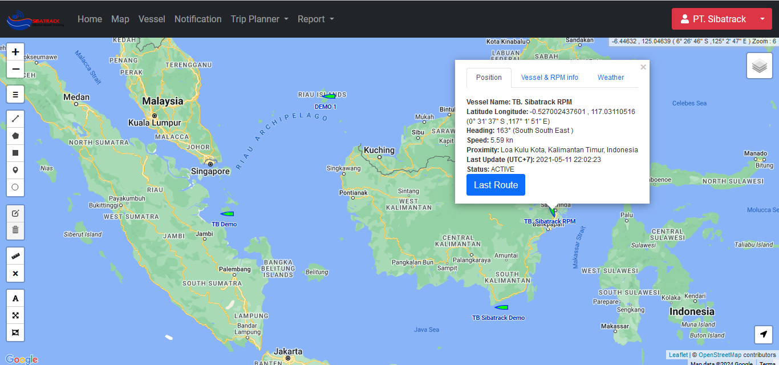Screen dimensions: 779x365
Task: Toggle fullscreen map view
Action: coord(15,315)
